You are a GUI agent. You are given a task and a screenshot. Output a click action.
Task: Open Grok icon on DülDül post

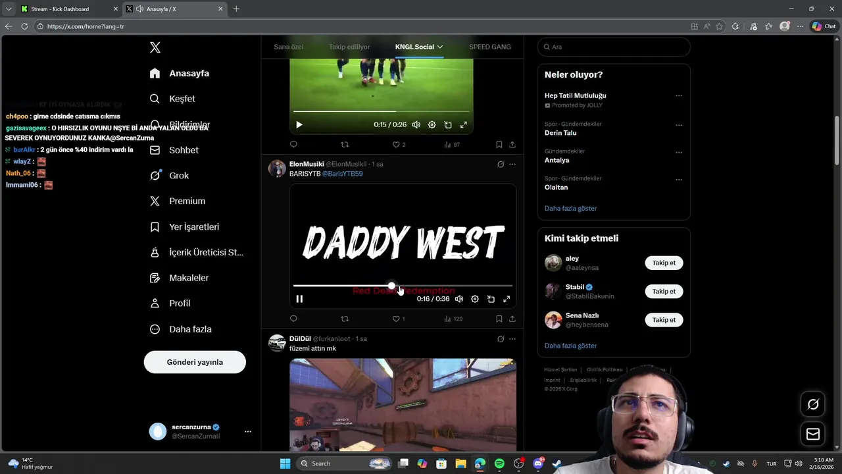click(501, 339)
